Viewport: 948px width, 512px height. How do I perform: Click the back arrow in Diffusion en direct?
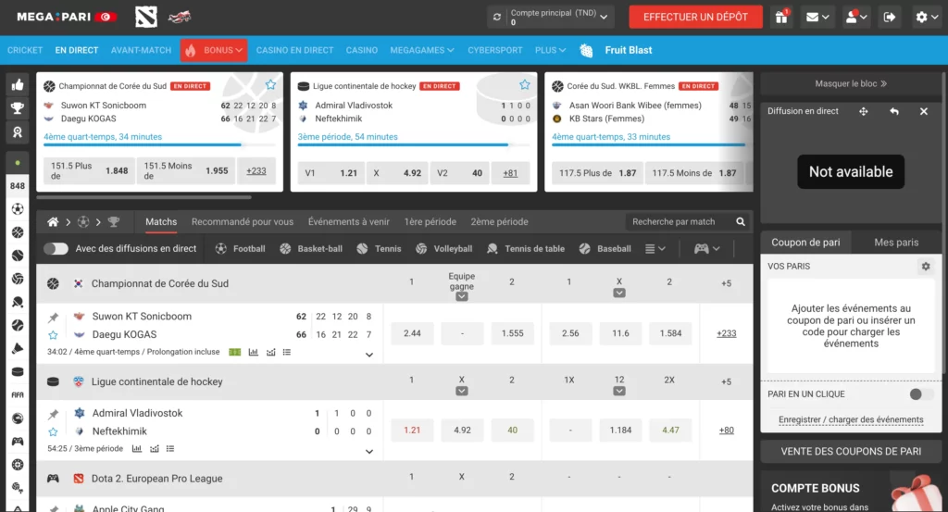coord(893,111)
